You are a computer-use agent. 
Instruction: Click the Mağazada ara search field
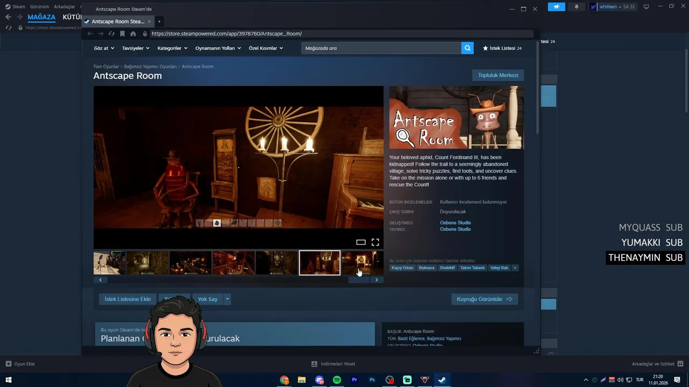[381, 48]
